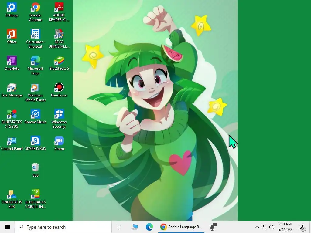Launch Google Chrome from the desktop
The height and width of the screenshot is (233, 311).
(x=35, y=12)
